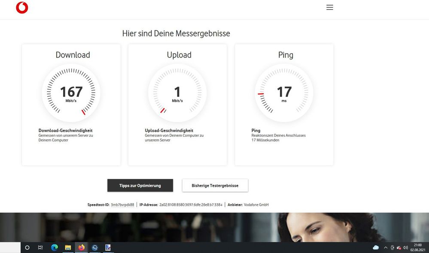Open File Explorer from the taskbar
This screenshot has height=253, width=429.
pyautogui.click(x=68, y=247)
